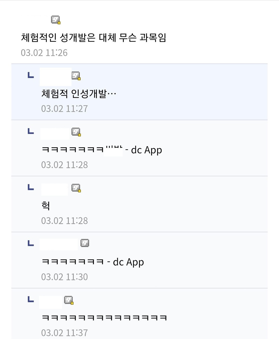This screenshot has height=339, width=279.
Task: Click reply arrow beside the 헉 reply
Action: [x=31, y=187]
